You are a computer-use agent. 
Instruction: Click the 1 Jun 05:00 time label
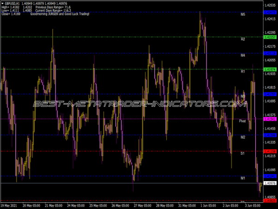pos(208,206)
